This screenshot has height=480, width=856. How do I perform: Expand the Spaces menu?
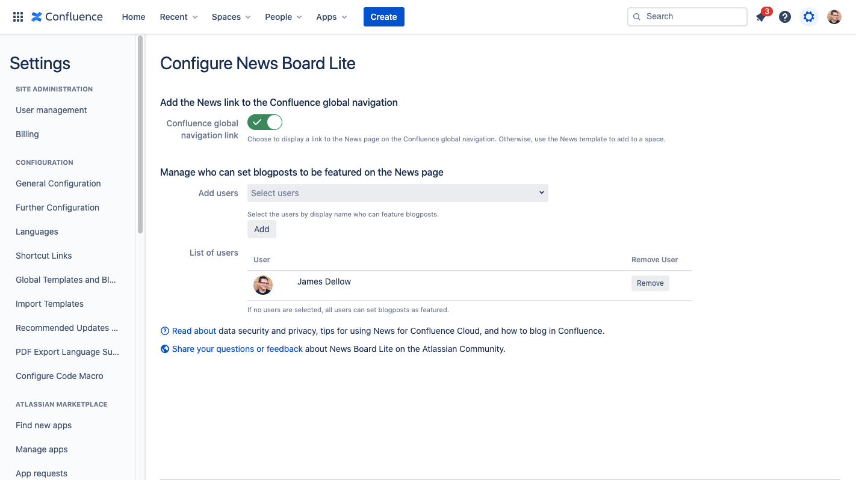click(231, 17)
